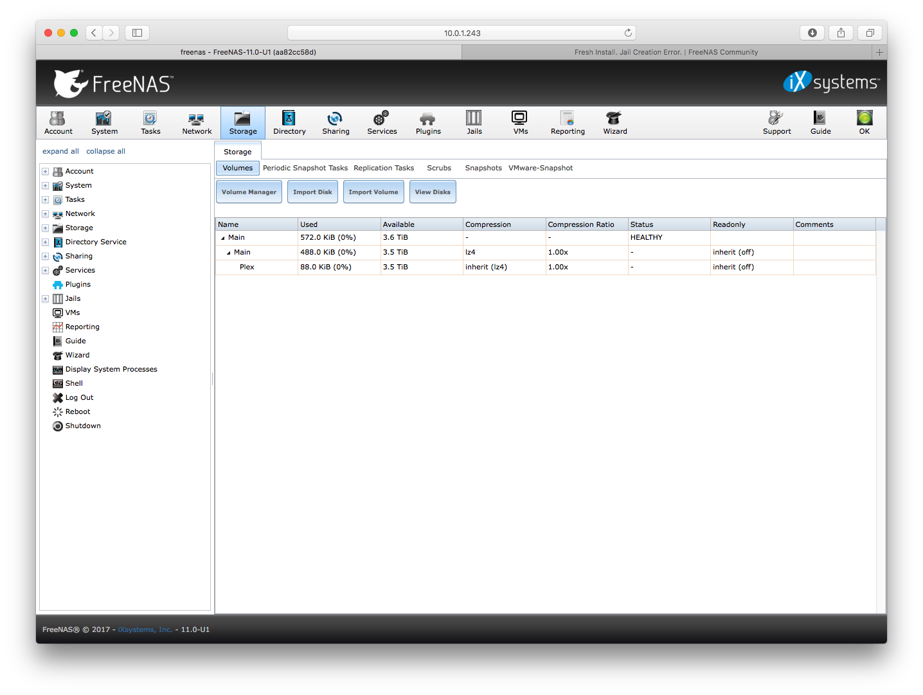Expand the Storage tree node
This screenshot has width=923, height=695.
coord(46,228)
